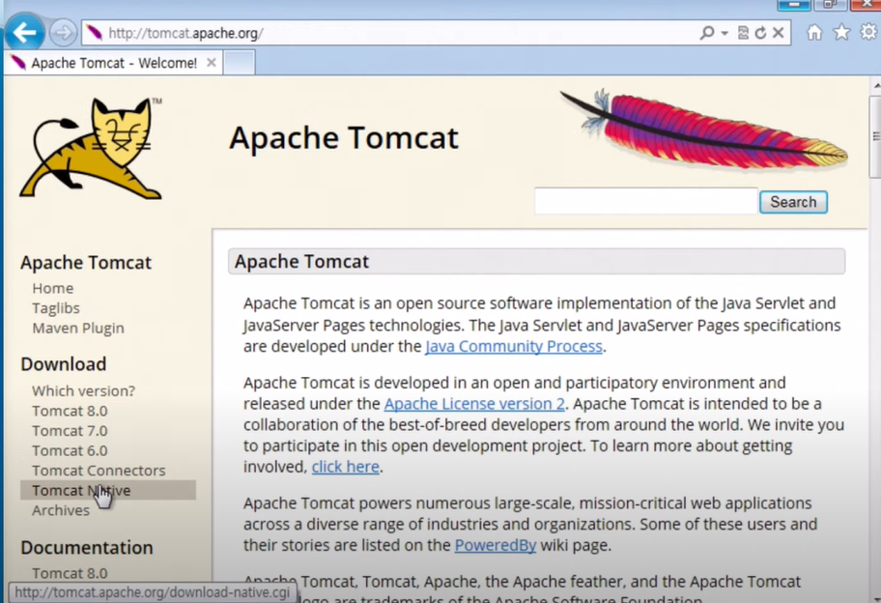Click the Tomcat cat logo image
881x603 pixels.
92,149
